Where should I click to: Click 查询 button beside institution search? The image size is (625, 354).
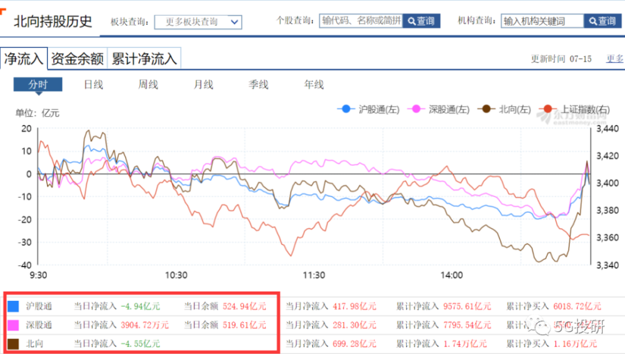click(602, 21)
